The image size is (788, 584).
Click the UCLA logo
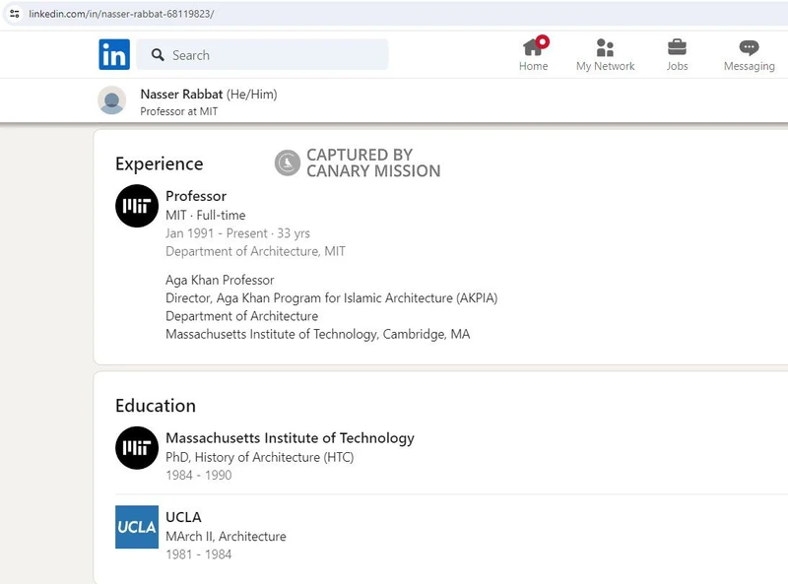pos(137,527)
